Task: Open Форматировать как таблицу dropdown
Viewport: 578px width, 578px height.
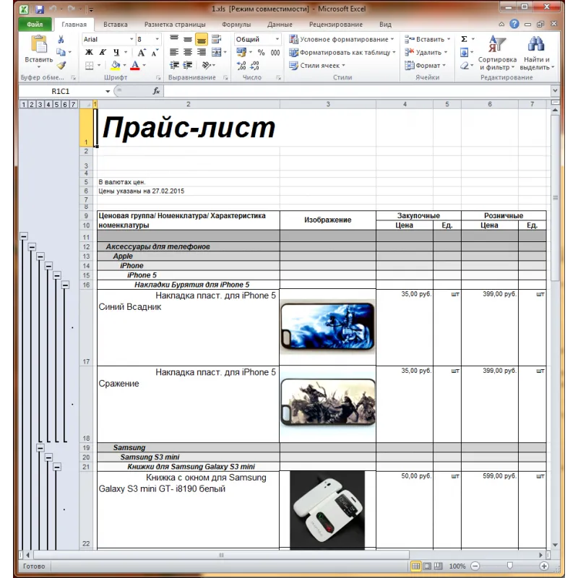Action: click(x=342, y=52)
